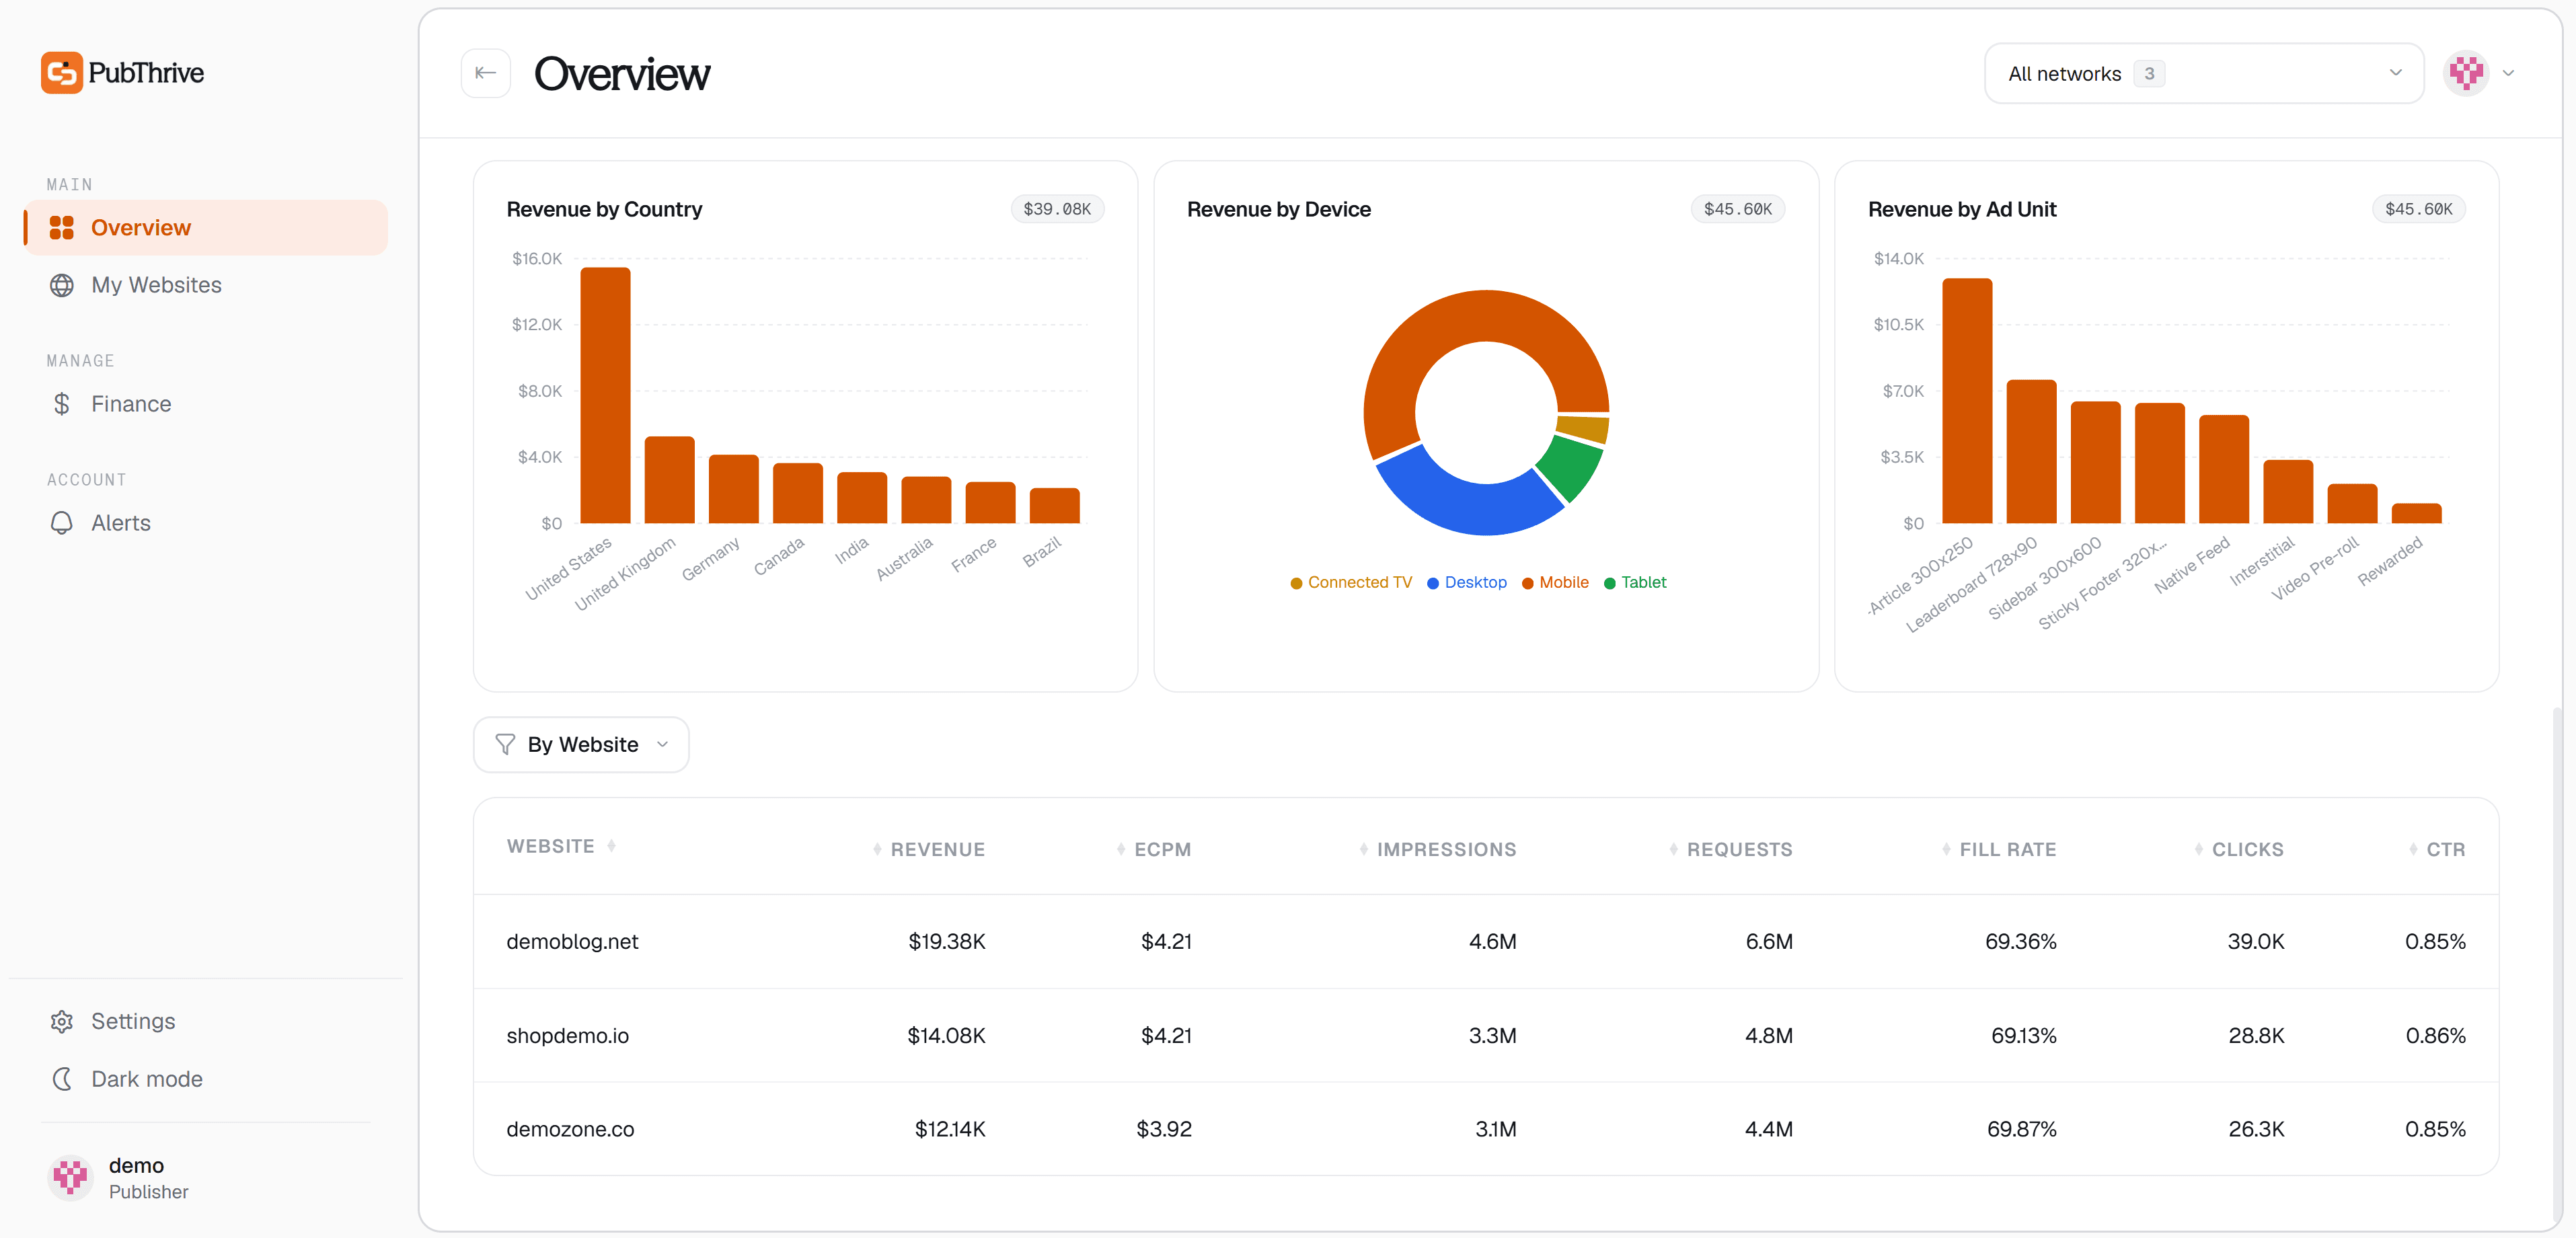Click the PubThrive logo icon
Viewport: 2576px width, 1238px height.
61,73
